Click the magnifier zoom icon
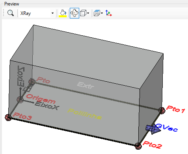The height and width of the screenshot is (154, 188). pos(11,13)
